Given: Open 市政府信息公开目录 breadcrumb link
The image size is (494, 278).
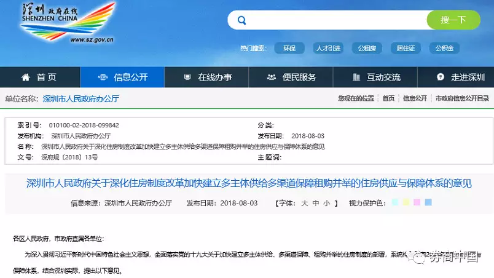Looking at the screenshot, I should pos(462,98).
